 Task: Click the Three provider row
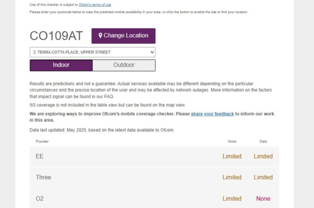(x=154, y=178)
